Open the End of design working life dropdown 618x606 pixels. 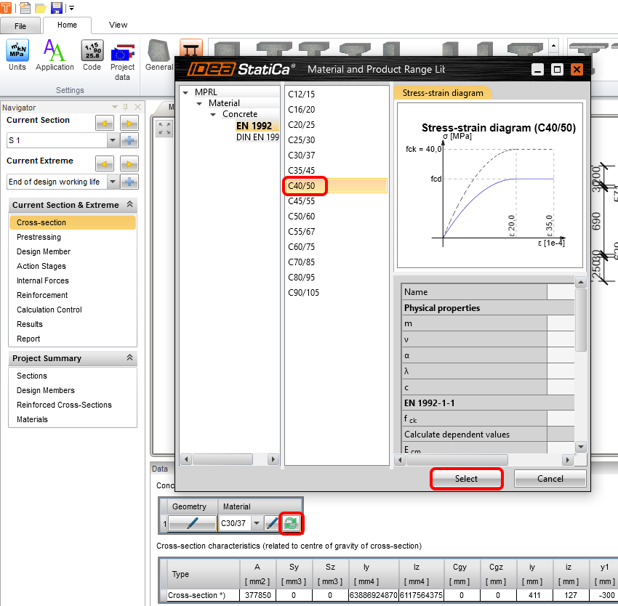[x=113, y=182]
